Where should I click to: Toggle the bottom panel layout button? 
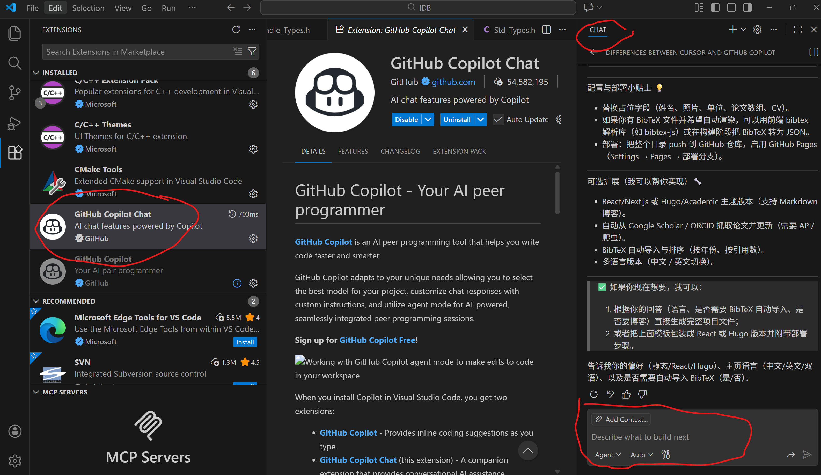point(731,8)
